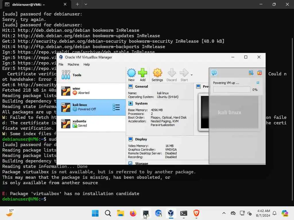Open the Start button dropdown arrow
294x220 pixels.
click(x=192, y=75)
